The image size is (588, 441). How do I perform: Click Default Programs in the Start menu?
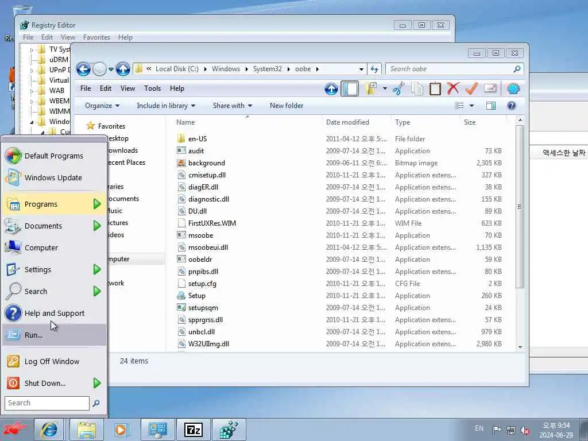tap(55, 156)
